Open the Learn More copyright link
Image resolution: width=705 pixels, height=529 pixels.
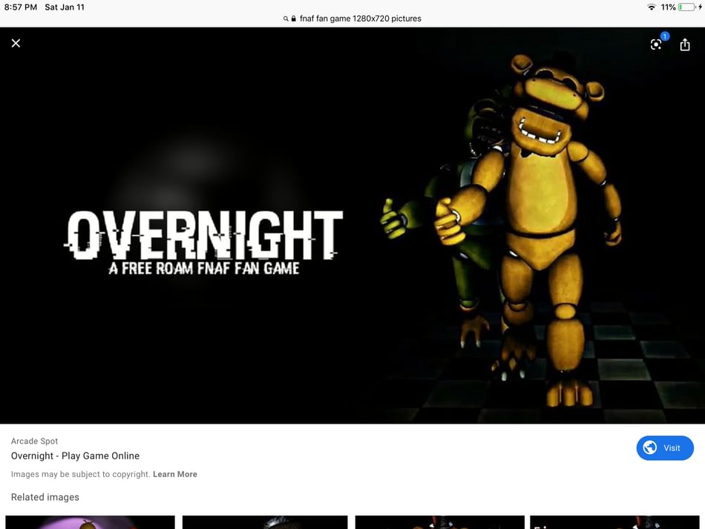[175, 474]
